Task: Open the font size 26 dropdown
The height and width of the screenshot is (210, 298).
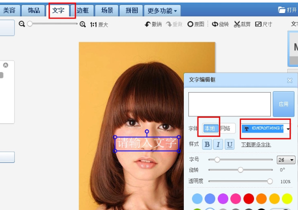Action: click(x=286, y=160)
